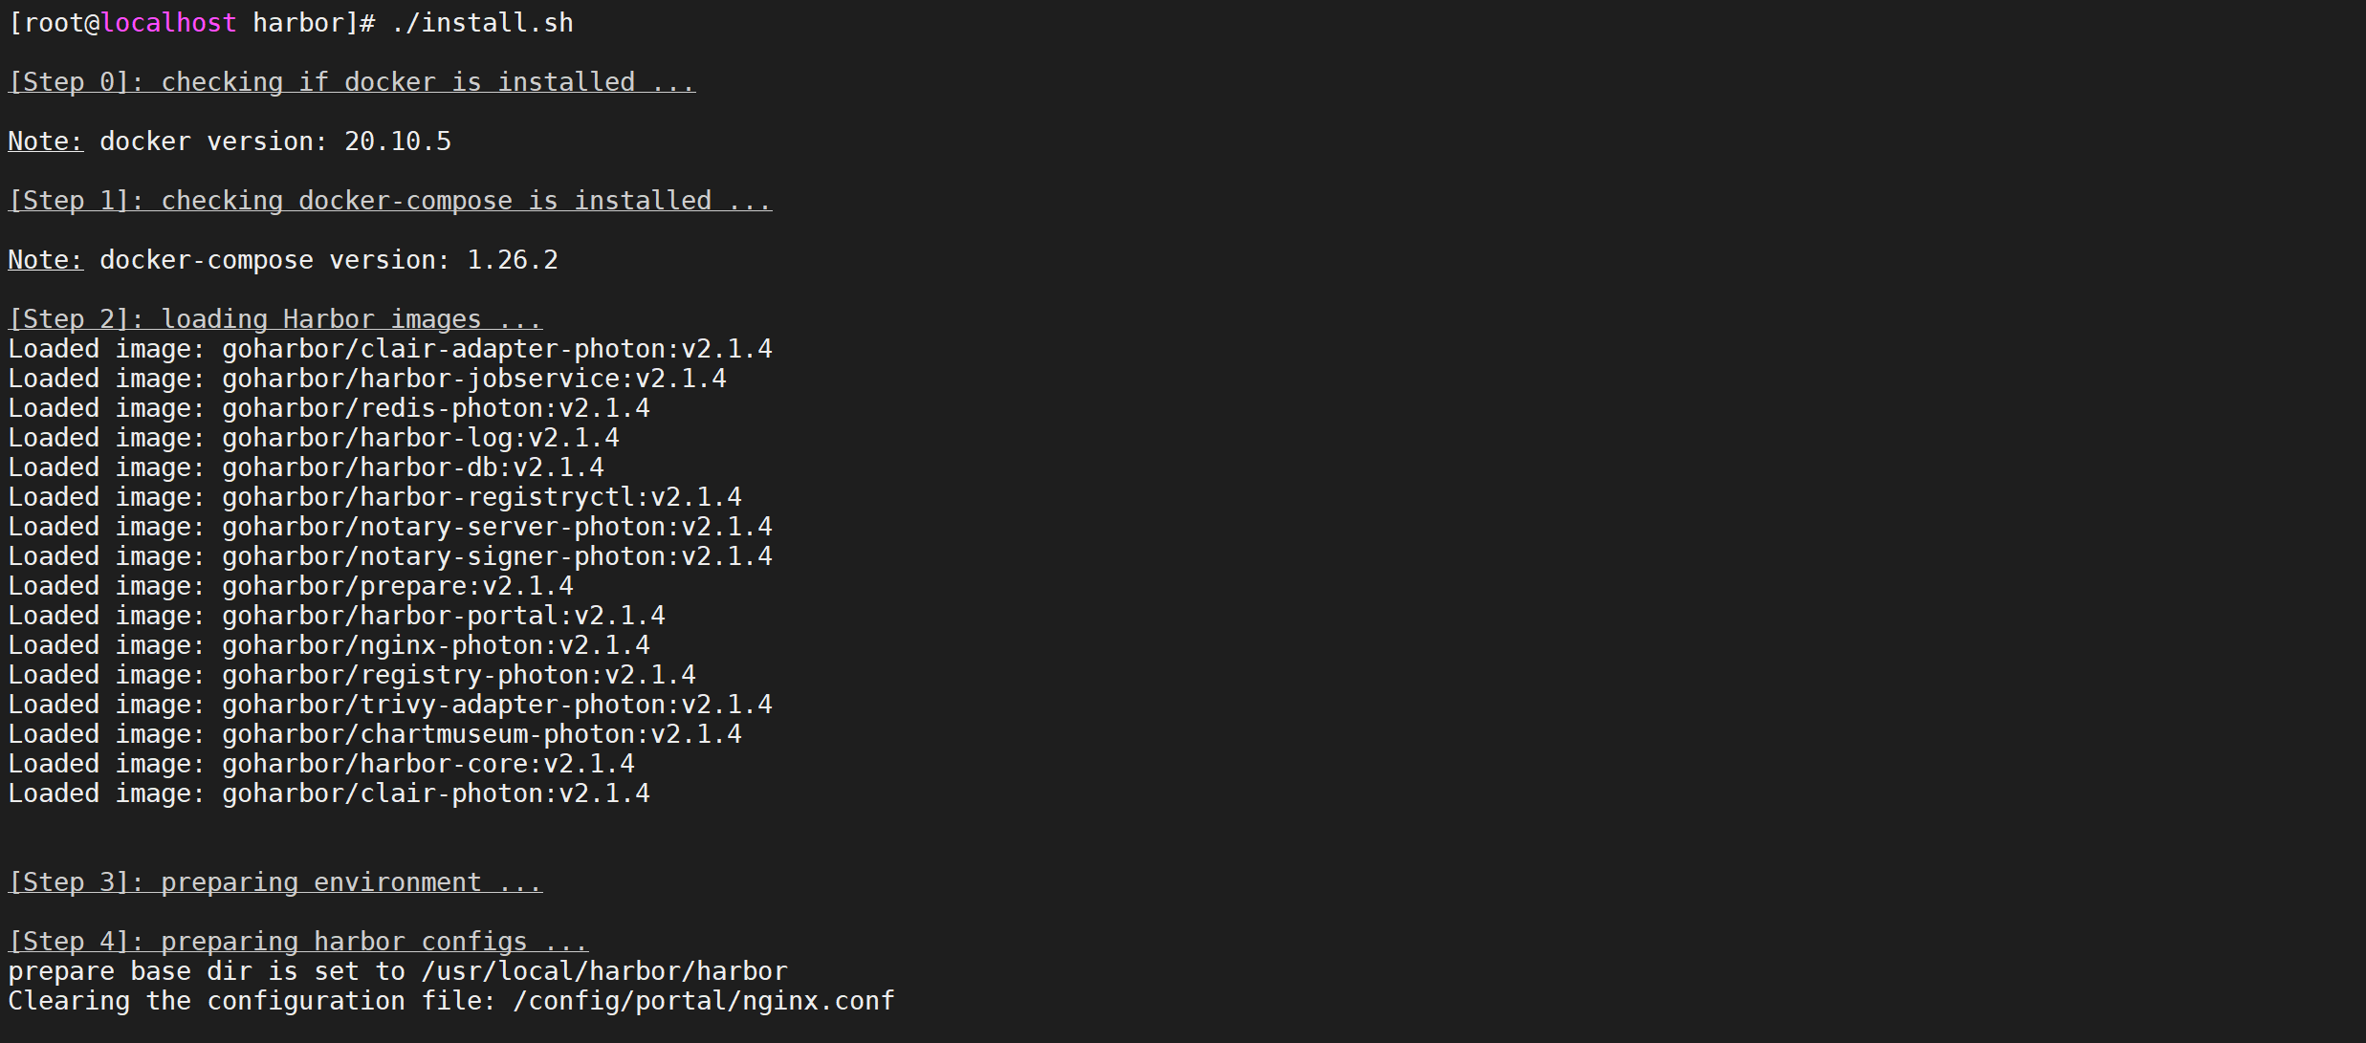Click the goharbor/prepare image line
2366x1043 pixels.
pos(291,586)
